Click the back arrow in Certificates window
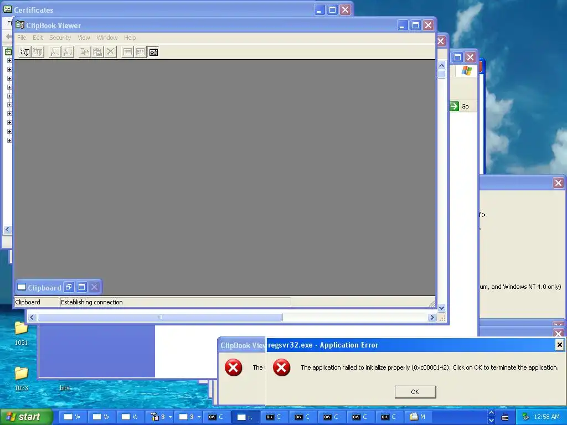Screen dimensions: 567x425 point(9,36)
